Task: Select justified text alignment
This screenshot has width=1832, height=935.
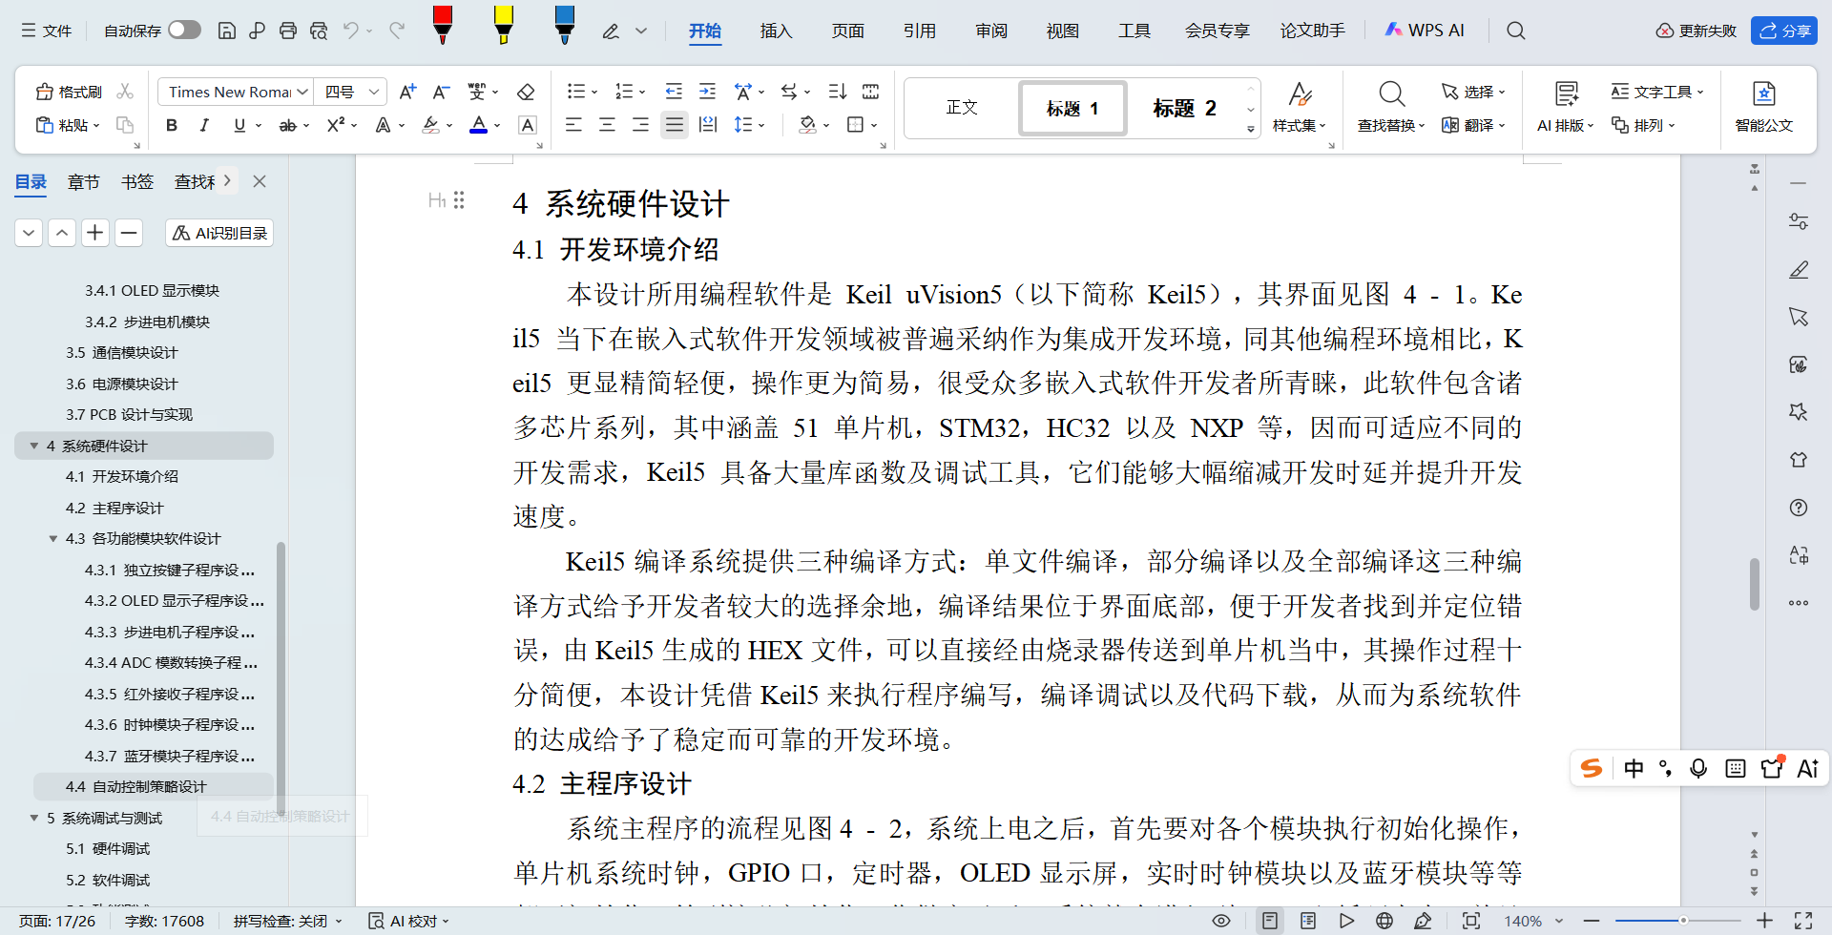Action: (675, 125)
